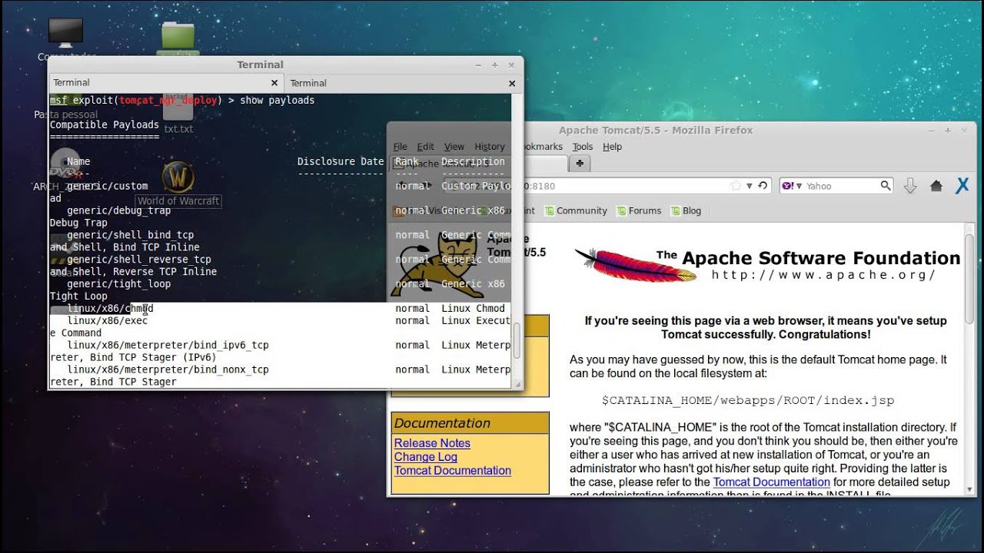Click the '$CATALINA_HOME/webapps/ROOT/index.jsp' path text
Screen dimensions: 984x553
[748, 400]
